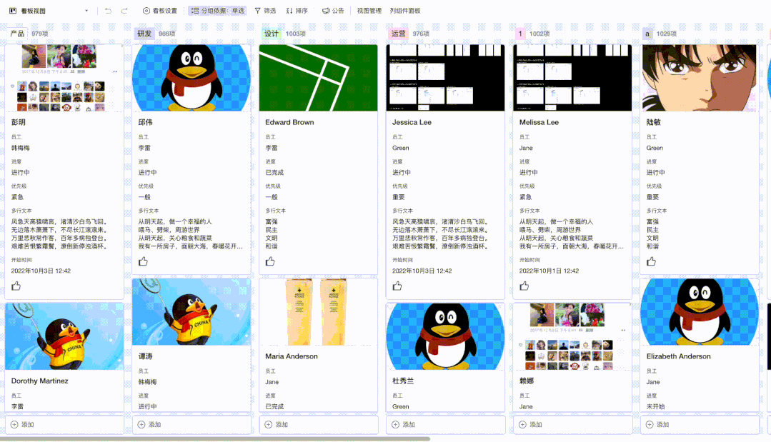Toggle the like on 陆敏's card
The width and height of the screenshot is (771, 442).
click(651, 261)
